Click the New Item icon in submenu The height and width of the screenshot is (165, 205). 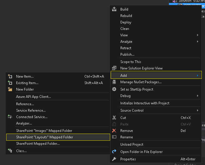tap(10, 76)
